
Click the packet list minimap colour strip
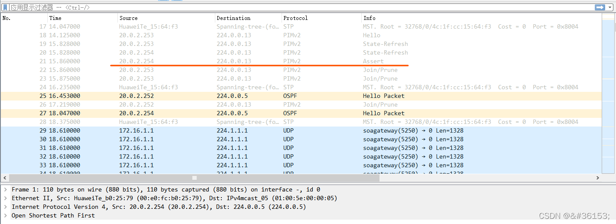pos(608,95)
